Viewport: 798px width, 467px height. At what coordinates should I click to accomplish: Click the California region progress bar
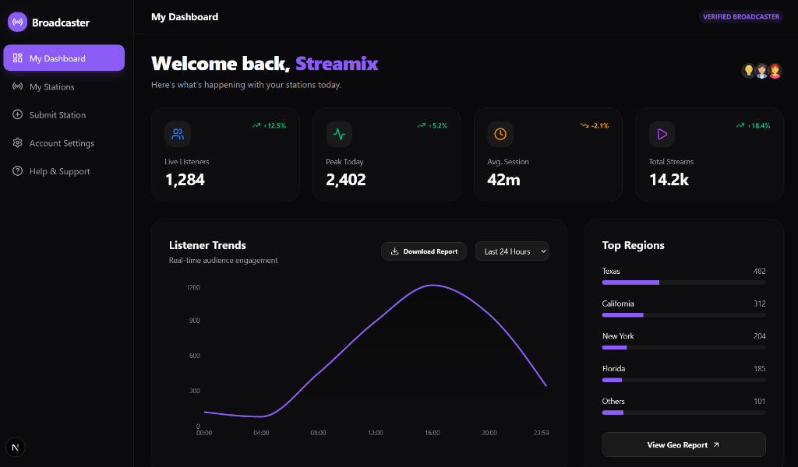[x=683, y=315]
